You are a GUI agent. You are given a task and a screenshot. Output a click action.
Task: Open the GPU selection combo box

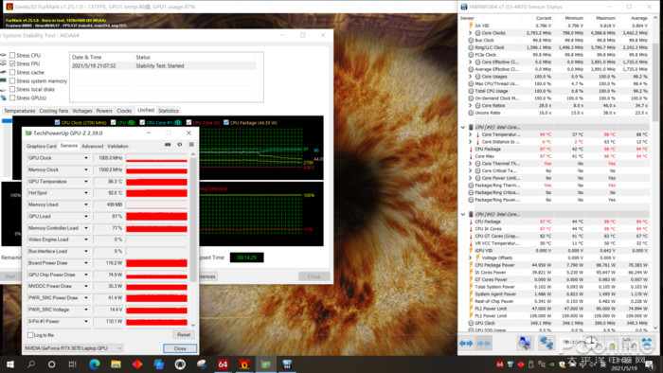tap(73, 348)
